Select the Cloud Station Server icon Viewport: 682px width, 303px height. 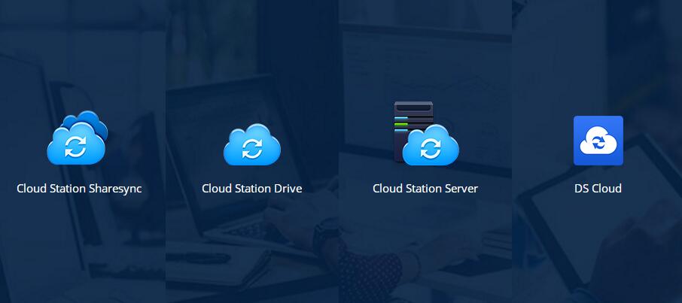(x=425, y=135)
